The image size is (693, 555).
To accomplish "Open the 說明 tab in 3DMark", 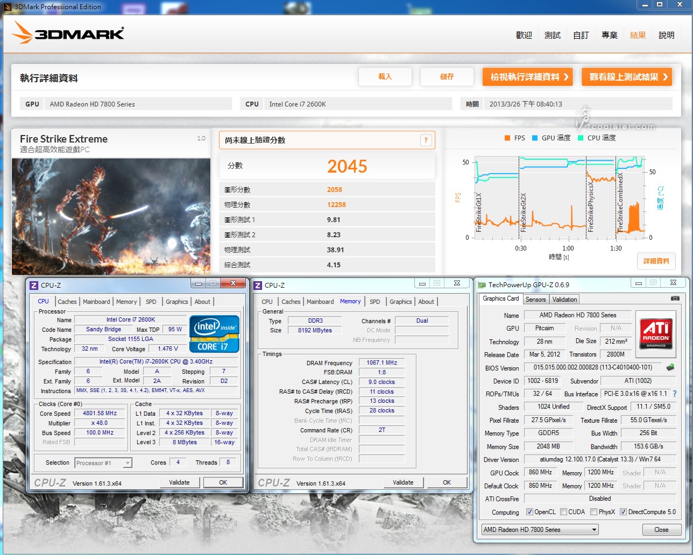I will click(666, 35).
